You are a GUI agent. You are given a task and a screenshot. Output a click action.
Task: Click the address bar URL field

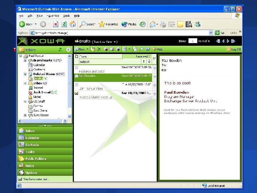coord(121,33)
